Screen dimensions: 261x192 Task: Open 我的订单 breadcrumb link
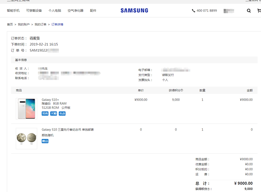tap(40, 25)
